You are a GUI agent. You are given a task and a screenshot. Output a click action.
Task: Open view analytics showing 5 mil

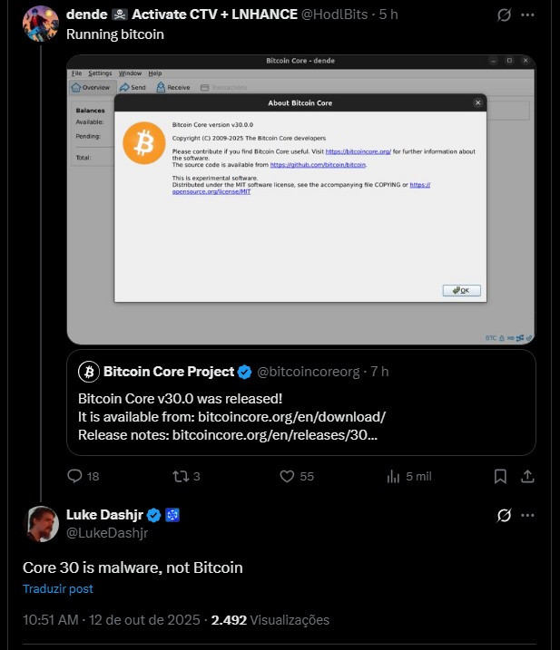point(393,476)
